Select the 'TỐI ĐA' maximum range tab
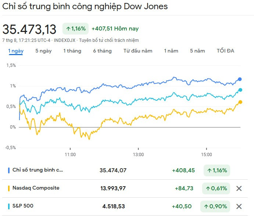The height and width of the screenshot is (216, 254). [x=225, y=51]
